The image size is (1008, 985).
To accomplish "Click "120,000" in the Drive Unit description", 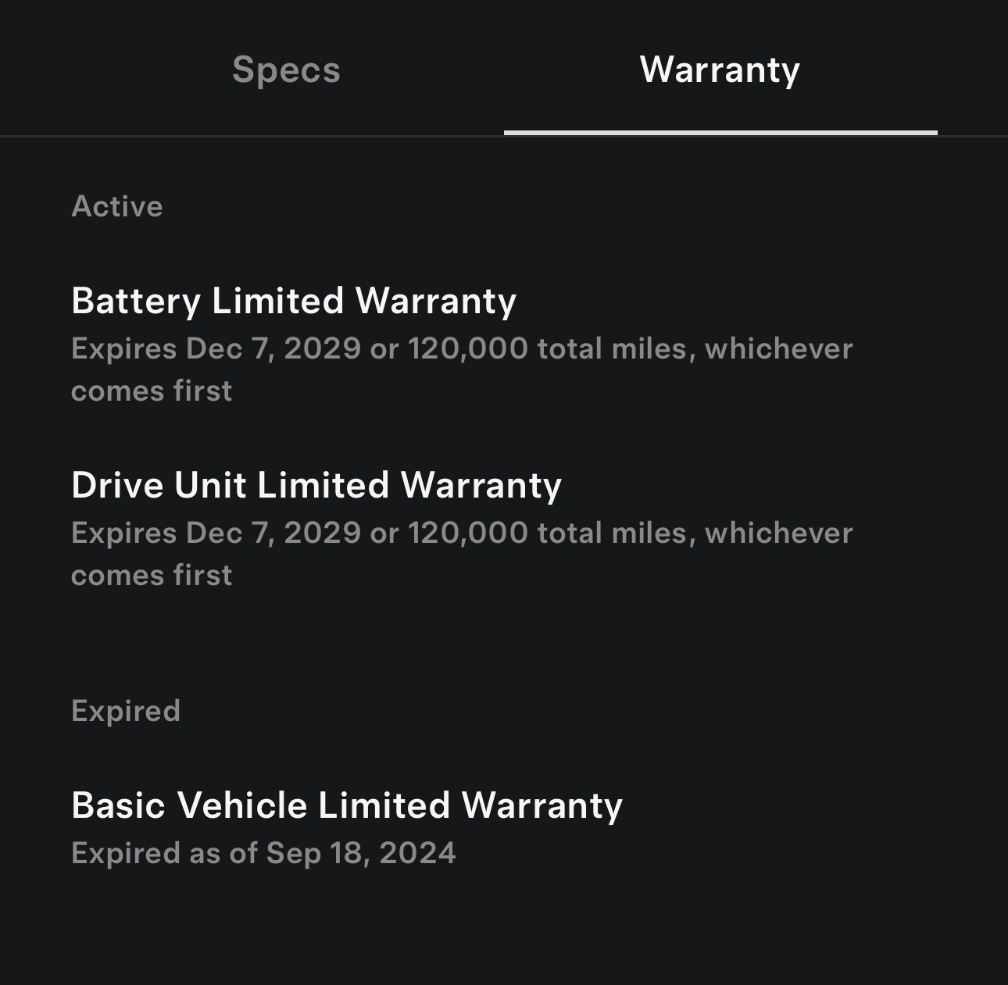I will 468,533.
